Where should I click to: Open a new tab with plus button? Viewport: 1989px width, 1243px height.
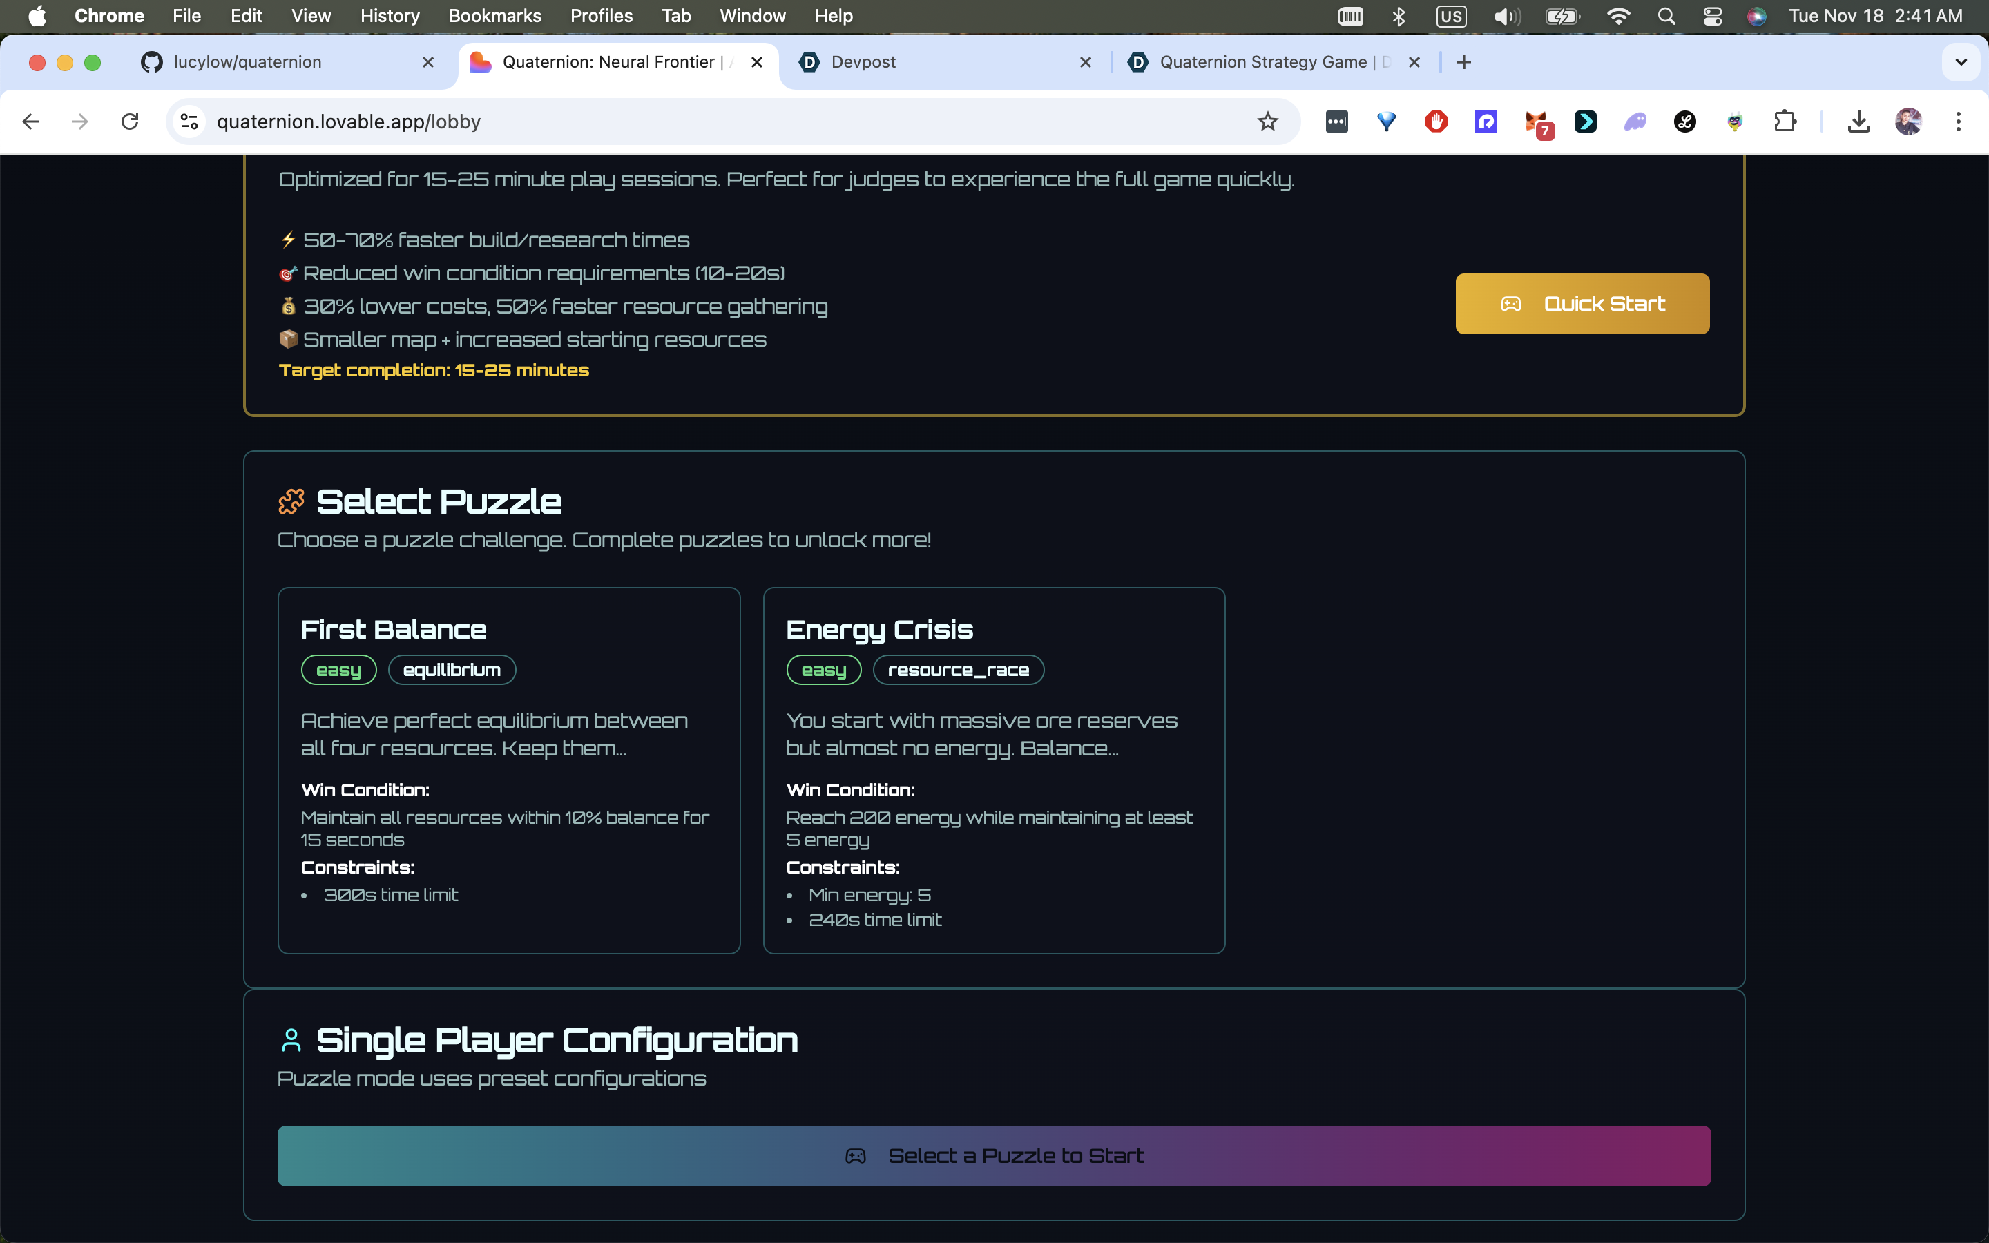tap(1464, 62)
